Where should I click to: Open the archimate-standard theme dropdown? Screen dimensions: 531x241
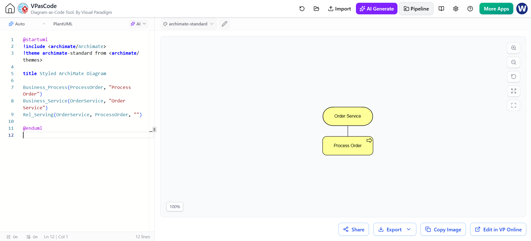[189, 24]
